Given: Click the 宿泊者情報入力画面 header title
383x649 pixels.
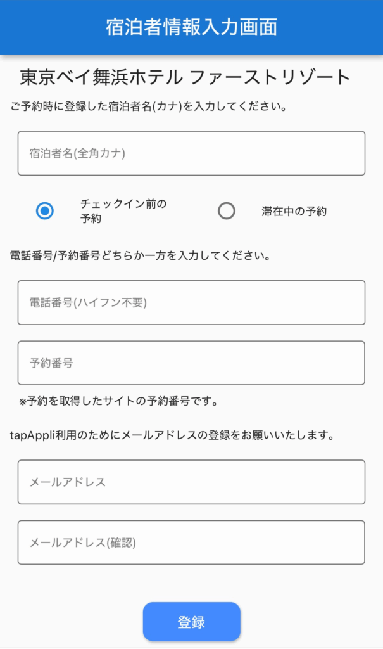Looking at the screenshot, I should (x=191, y=27).
